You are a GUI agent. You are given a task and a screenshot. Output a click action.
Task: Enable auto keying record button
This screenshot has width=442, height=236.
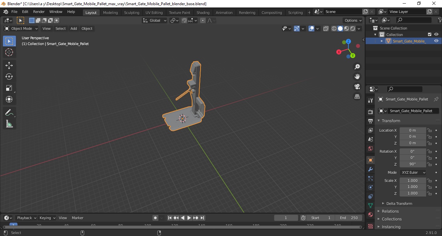[155, 218]
